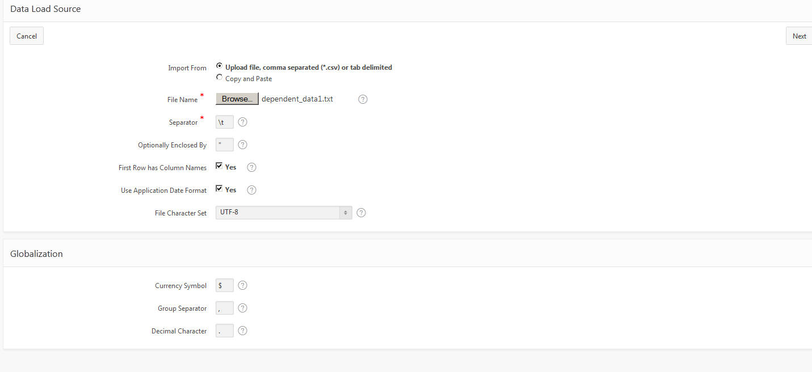
Task: Proceed with the Next button
Action: pyautogui.click(x=799, y=36)
